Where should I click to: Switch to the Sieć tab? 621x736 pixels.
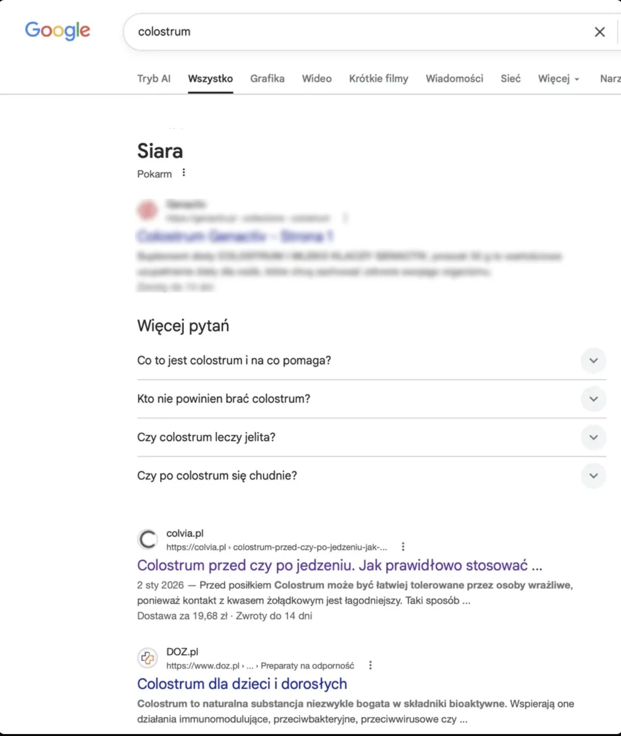[x=511, y=79]
